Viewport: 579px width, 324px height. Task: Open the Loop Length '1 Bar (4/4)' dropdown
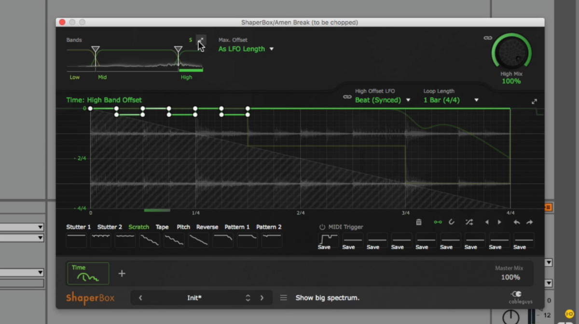[451, 100]
